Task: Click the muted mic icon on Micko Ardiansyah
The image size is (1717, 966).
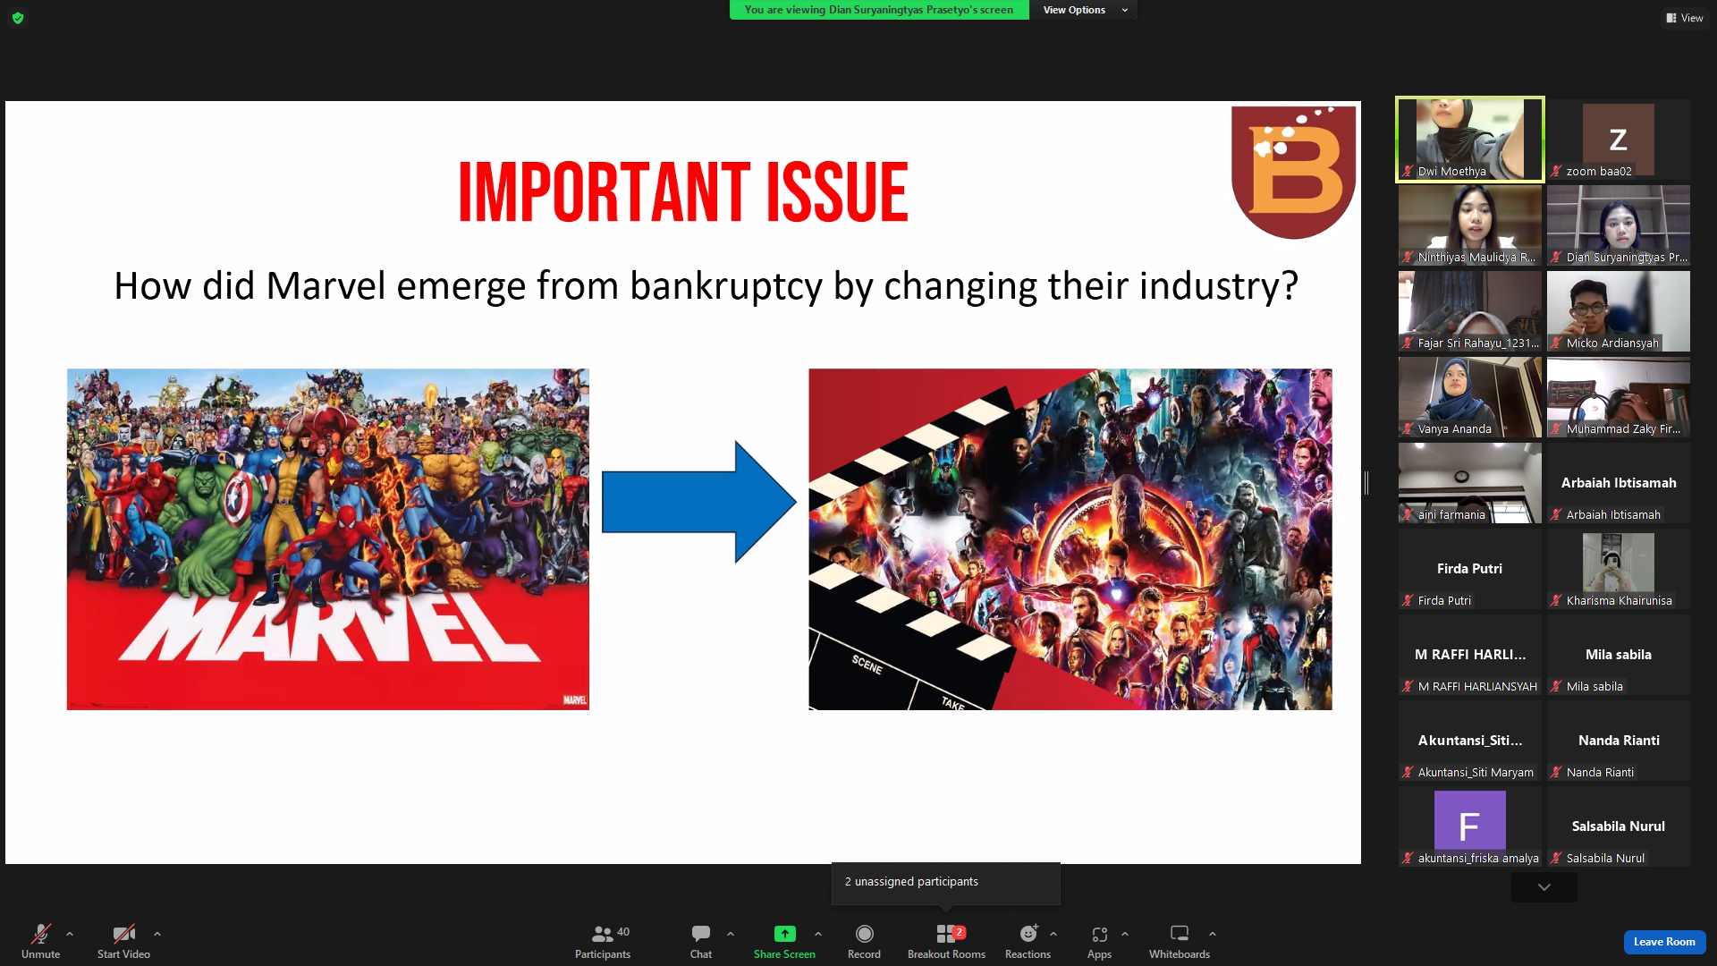Action: point(1557,343)
